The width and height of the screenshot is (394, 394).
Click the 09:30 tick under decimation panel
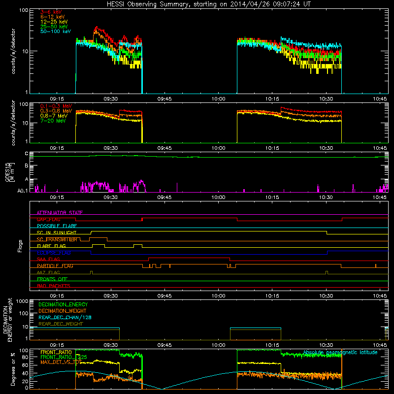tap(111, 345)
